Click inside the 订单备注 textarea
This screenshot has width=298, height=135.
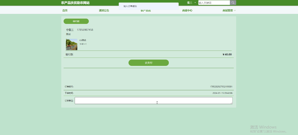(x=154, y=101)
